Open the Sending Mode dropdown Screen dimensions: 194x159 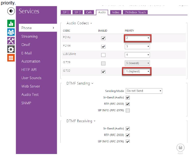pyautogui.click(x=144, y=91)
